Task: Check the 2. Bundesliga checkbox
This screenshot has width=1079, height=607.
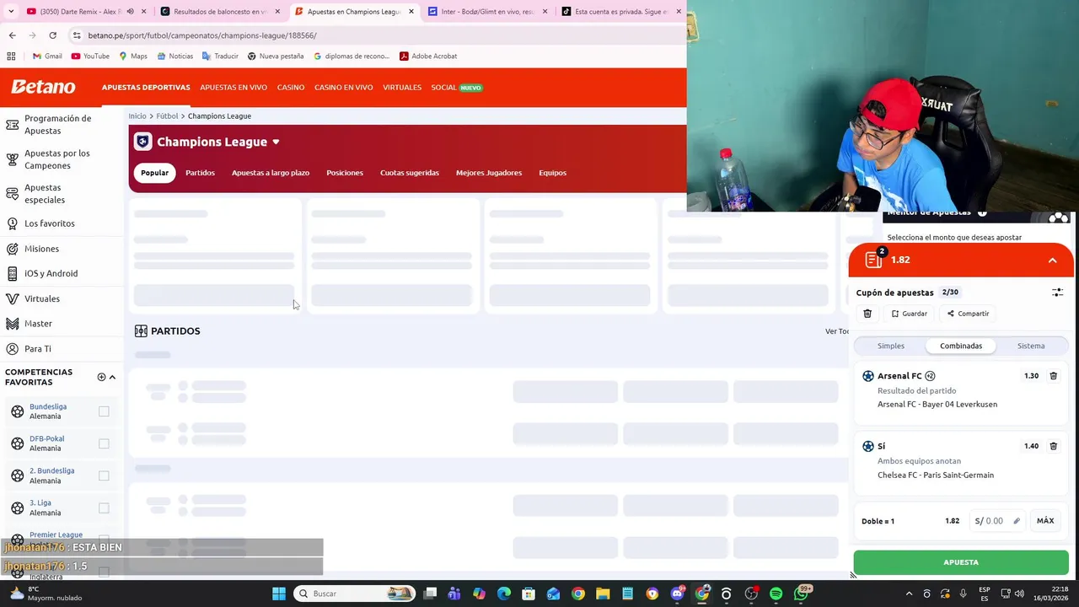Action: coord(104,475)
